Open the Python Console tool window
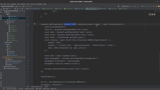This screenshot has height=90, width=160. tap(29, 89)
